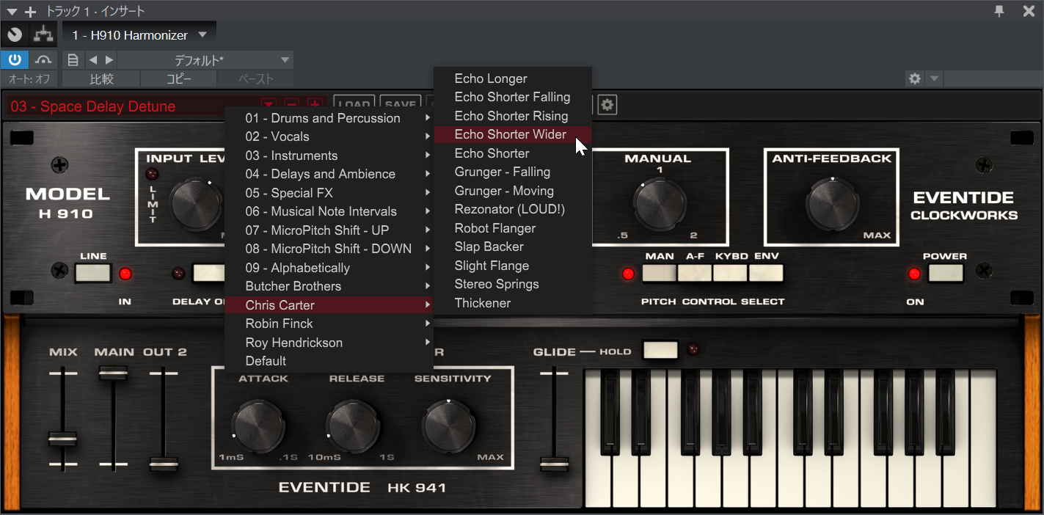Enable KYBD pitch control select button
Screen dimensions: 1044x515
[730, 274]
